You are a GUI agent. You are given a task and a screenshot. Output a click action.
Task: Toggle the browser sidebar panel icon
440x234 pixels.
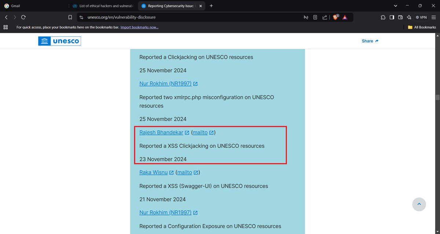coord(392,17)
